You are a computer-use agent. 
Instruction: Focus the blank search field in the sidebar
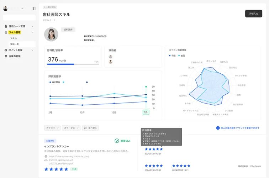19,17
